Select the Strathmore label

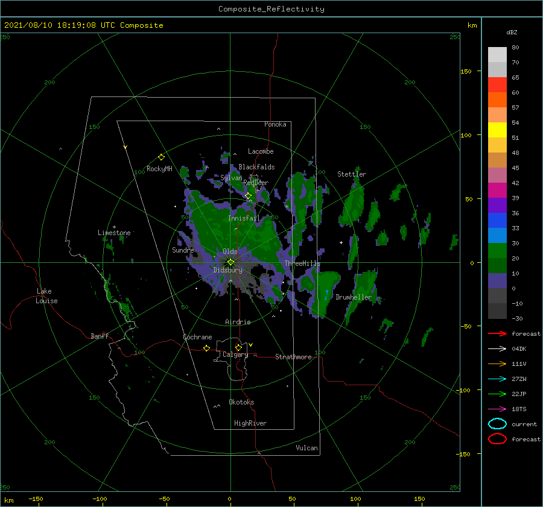293,357
